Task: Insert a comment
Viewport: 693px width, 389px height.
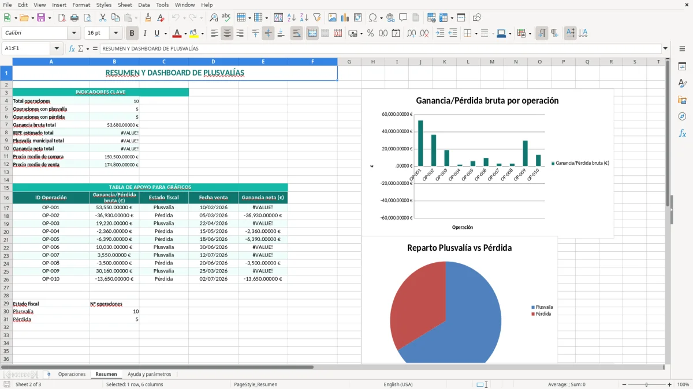Action: click(403, 18)
